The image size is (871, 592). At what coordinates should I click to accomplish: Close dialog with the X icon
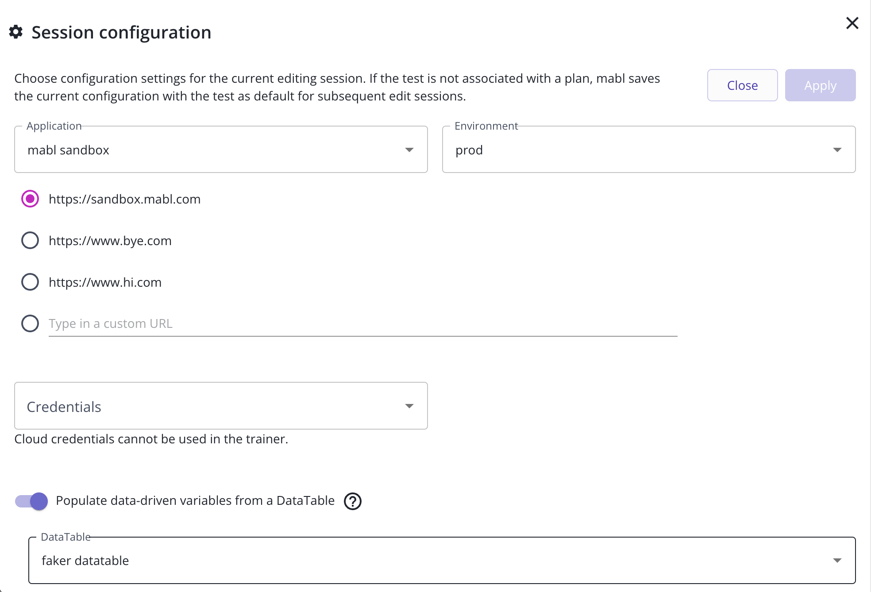tap(852, 23)
